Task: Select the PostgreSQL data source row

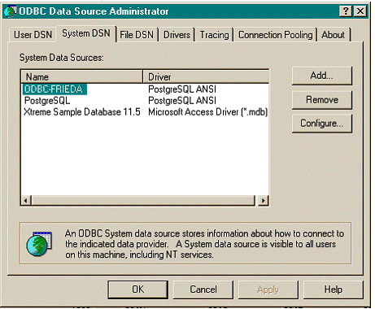Action: click(x=47, y=101)
